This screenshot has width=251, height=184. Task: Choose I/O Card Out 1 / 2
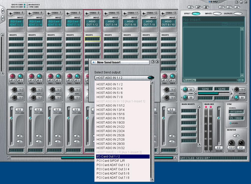[123, 157]
